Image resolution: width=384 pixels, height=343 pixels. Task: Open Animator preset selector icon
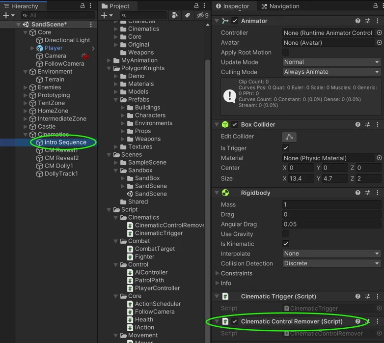(368, 21)
